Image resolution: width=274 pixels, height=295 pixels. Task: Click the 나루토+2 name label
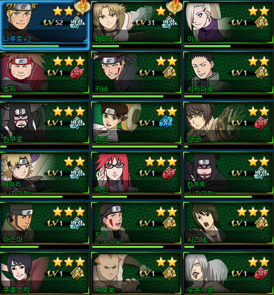(17, 39)
